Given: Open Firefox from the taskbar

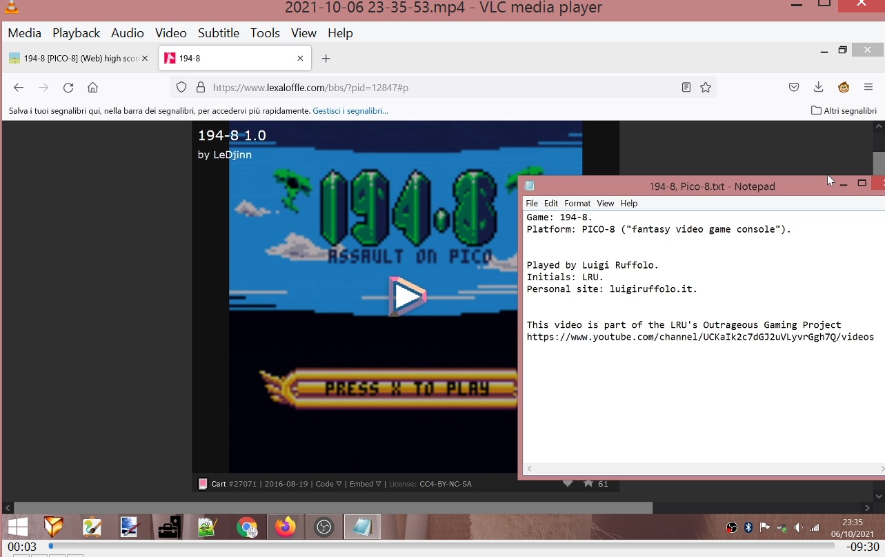Looking at the screenshot, I should (285, 527).
